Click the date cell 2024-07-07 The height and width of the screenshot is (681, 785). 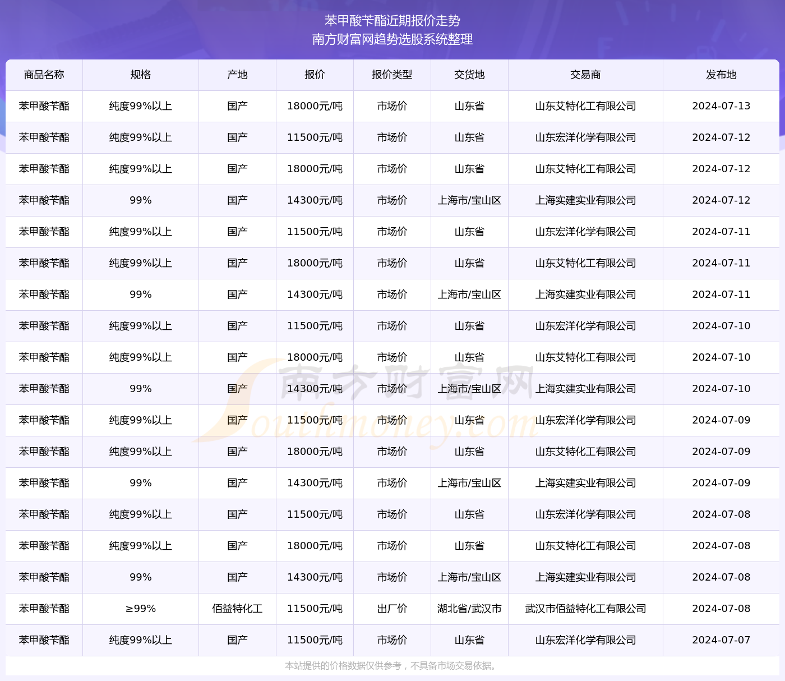coord(721,640)
